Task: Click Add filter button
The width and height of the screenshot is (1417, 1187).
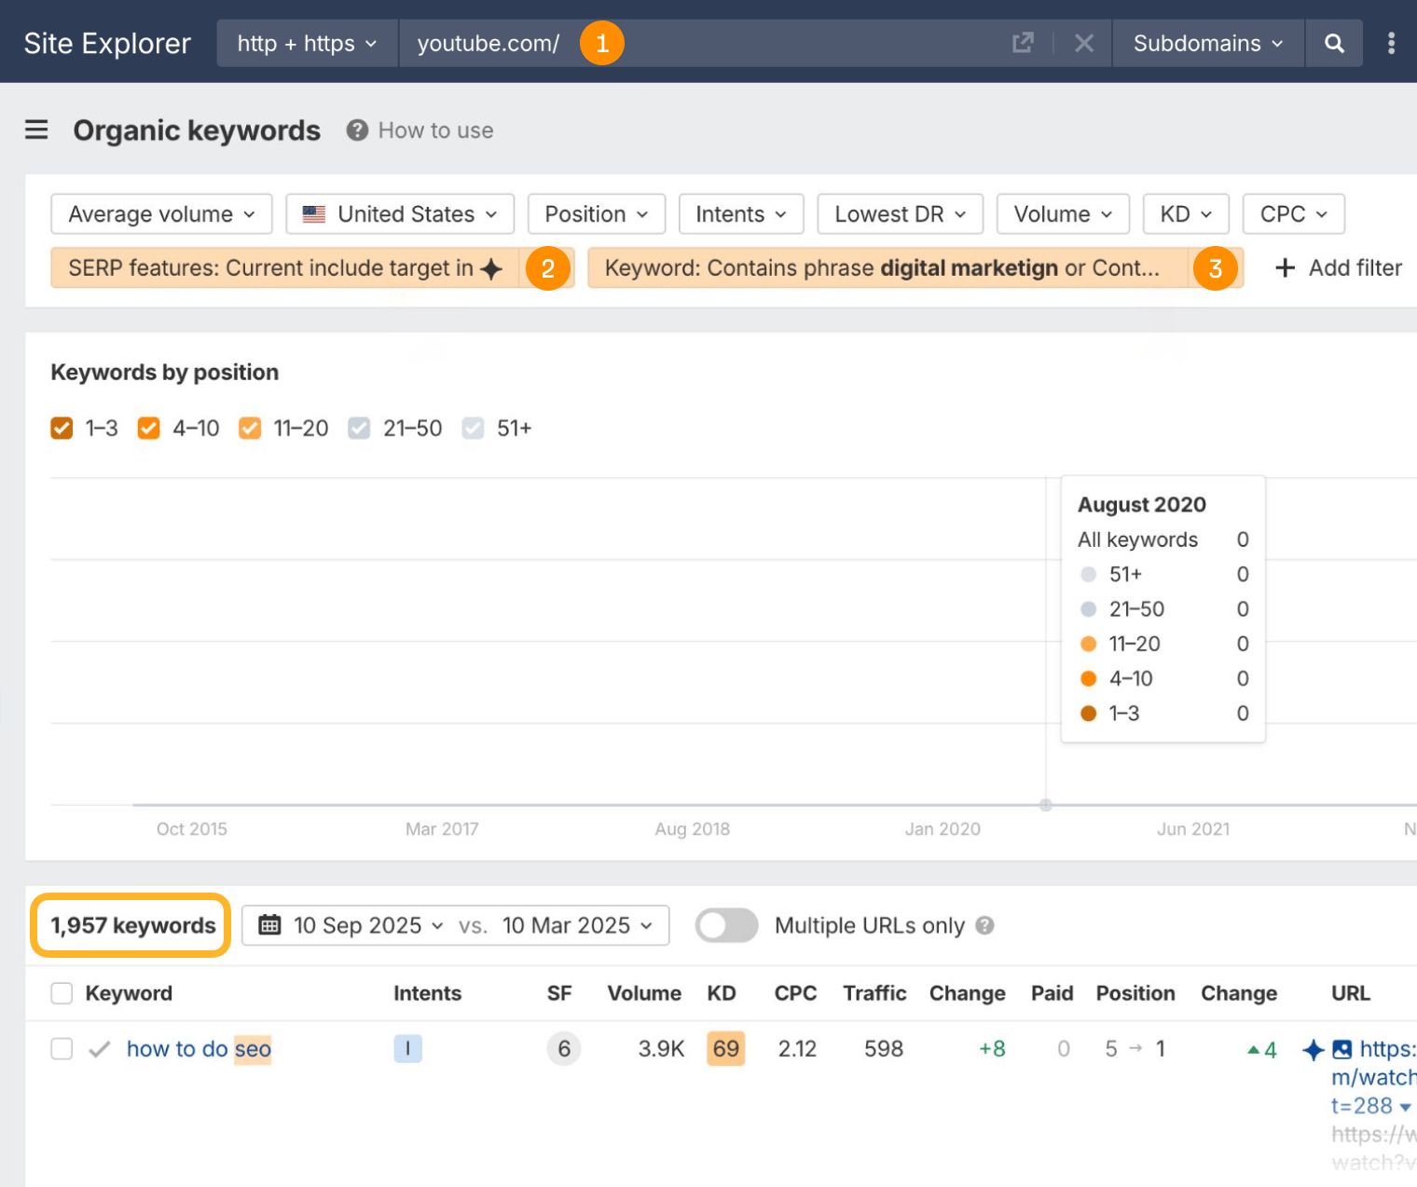Action: (1338, 267)
